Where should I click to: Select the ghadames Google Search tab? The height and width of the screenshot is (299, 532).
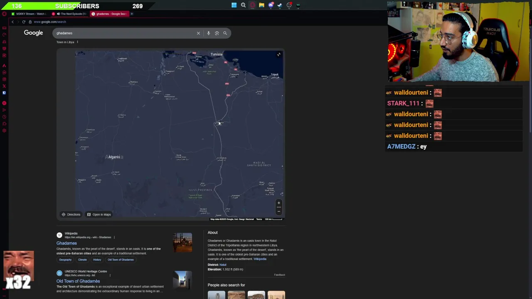[x=109, y=14]
